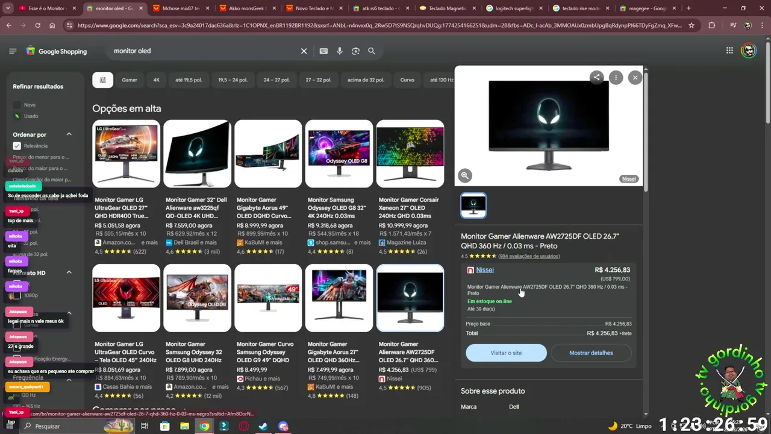
Task: Open a new browser tab
Action: (688, 8)
